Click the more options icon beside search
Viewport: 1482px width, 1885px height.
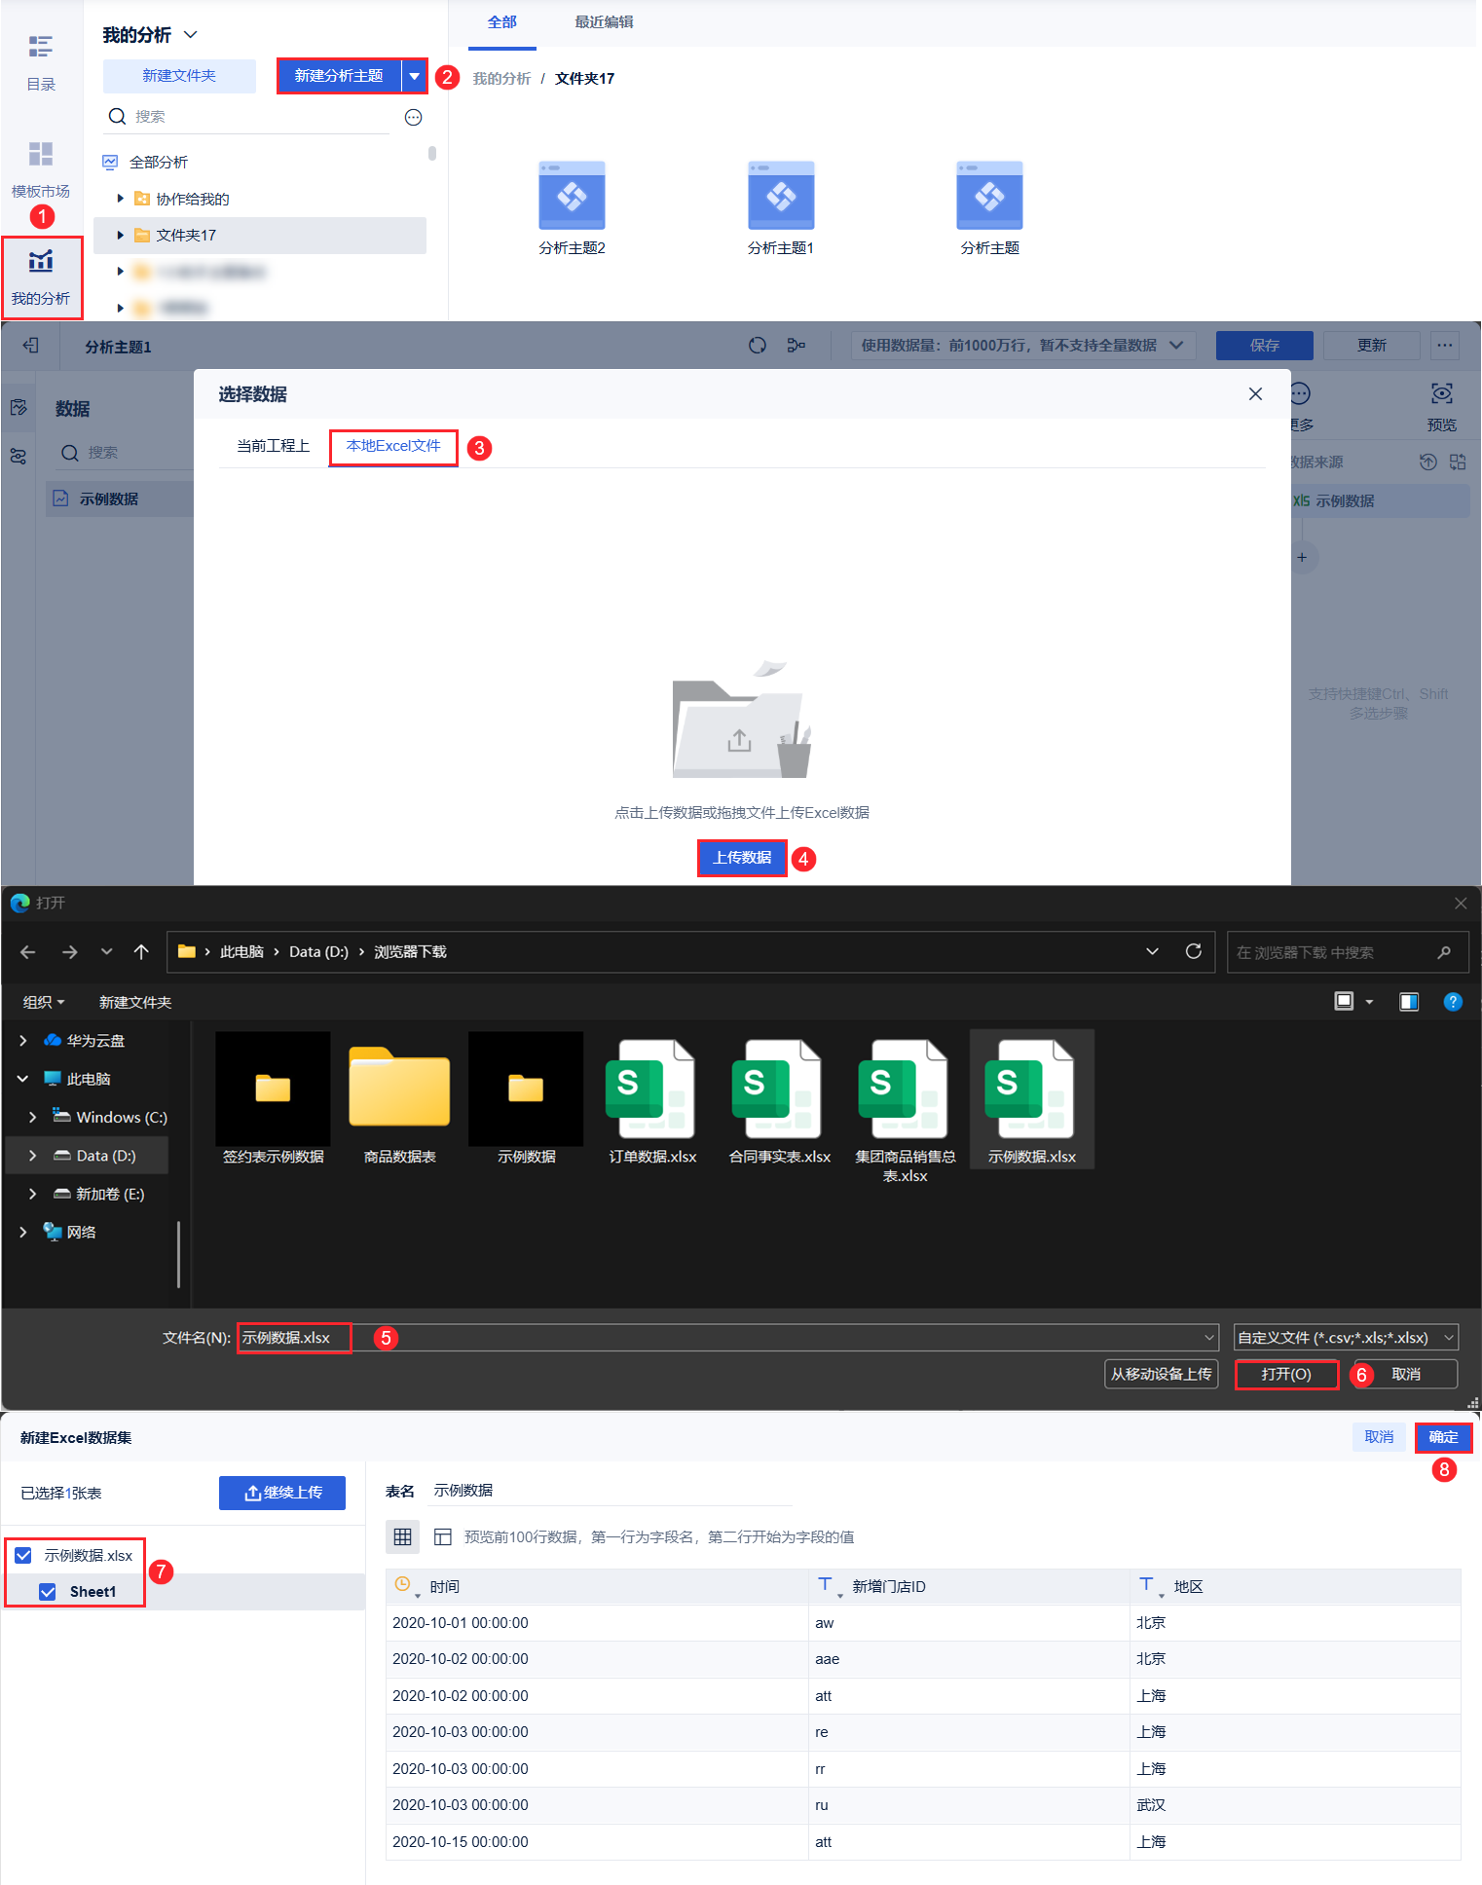tap(413, 117)
